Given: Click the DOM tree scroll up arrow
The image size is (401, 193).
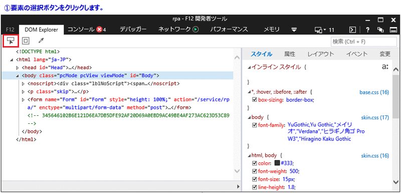Looking at the screenshot, I should [237, 58].
